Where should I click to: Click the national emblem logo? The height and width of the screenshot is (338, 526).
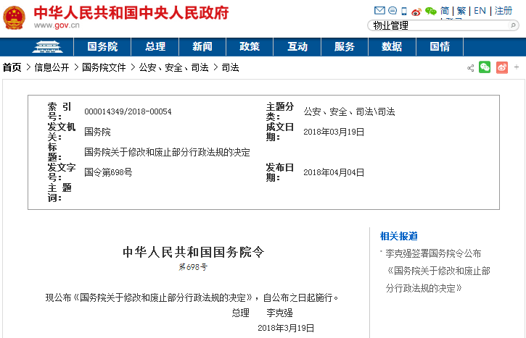point(15,17)
